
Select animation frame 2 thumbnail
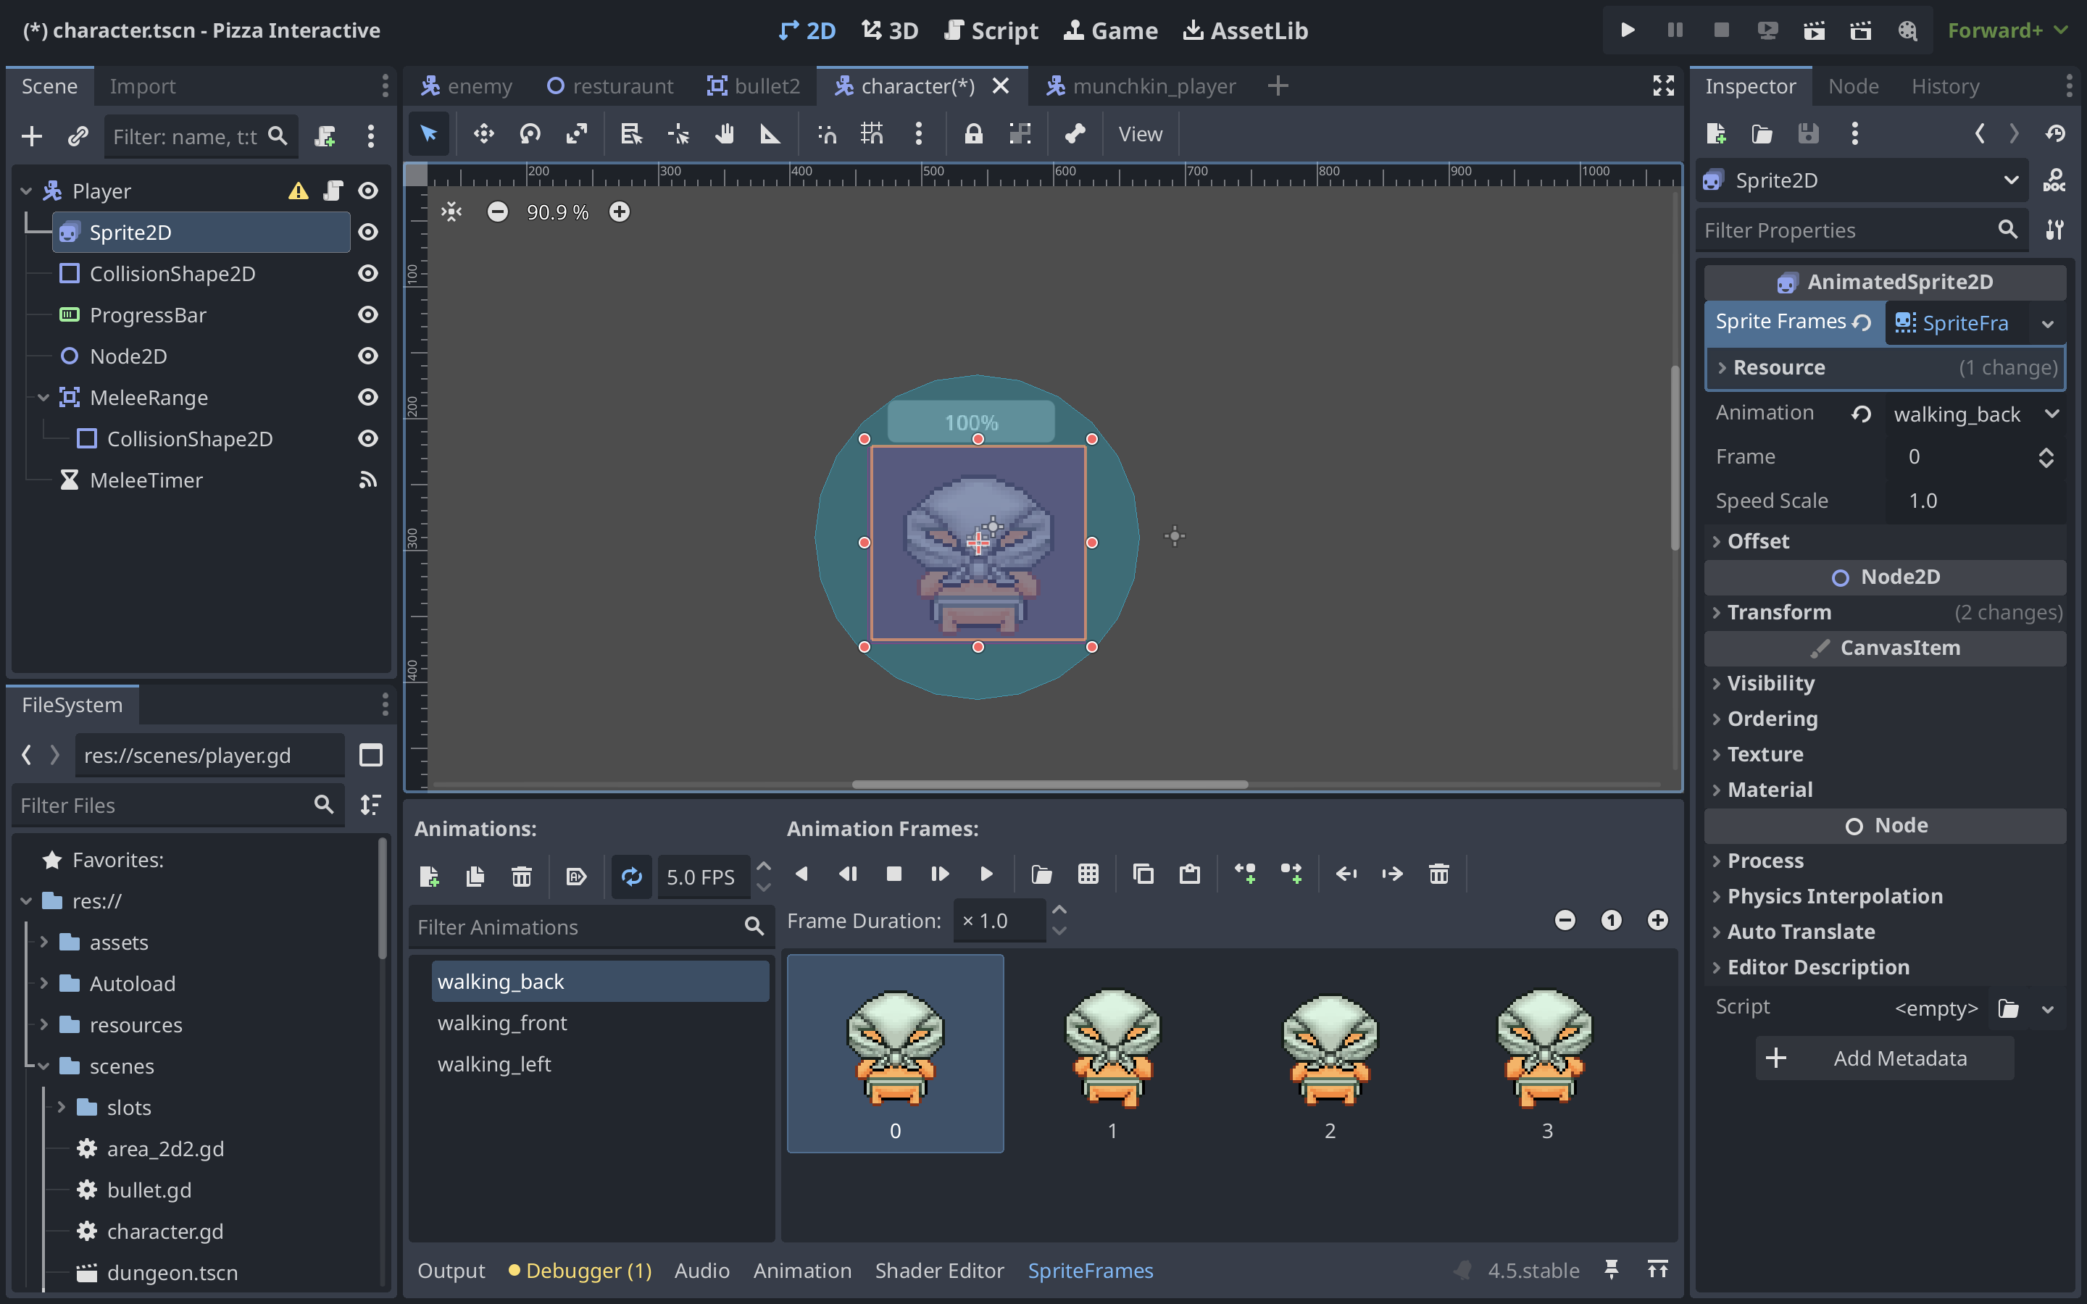point(1330,1054)
